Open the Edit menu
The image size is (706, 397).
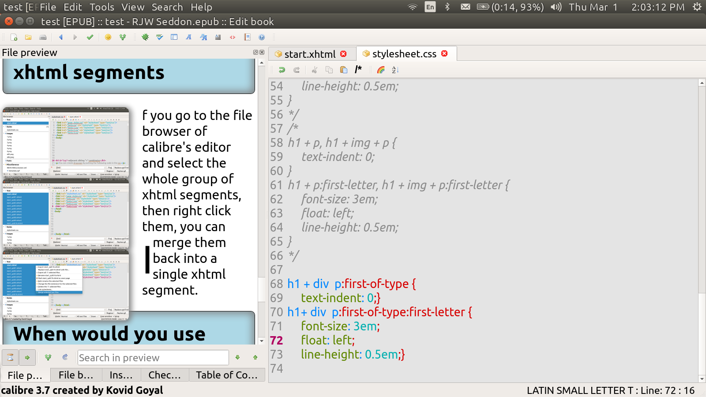click(x=73, y=7)
